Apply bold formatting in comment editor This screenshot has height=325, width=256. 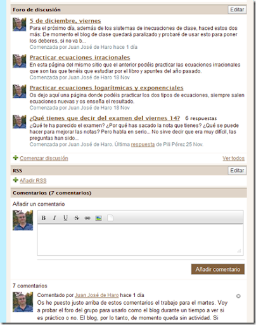coord(44,218)
